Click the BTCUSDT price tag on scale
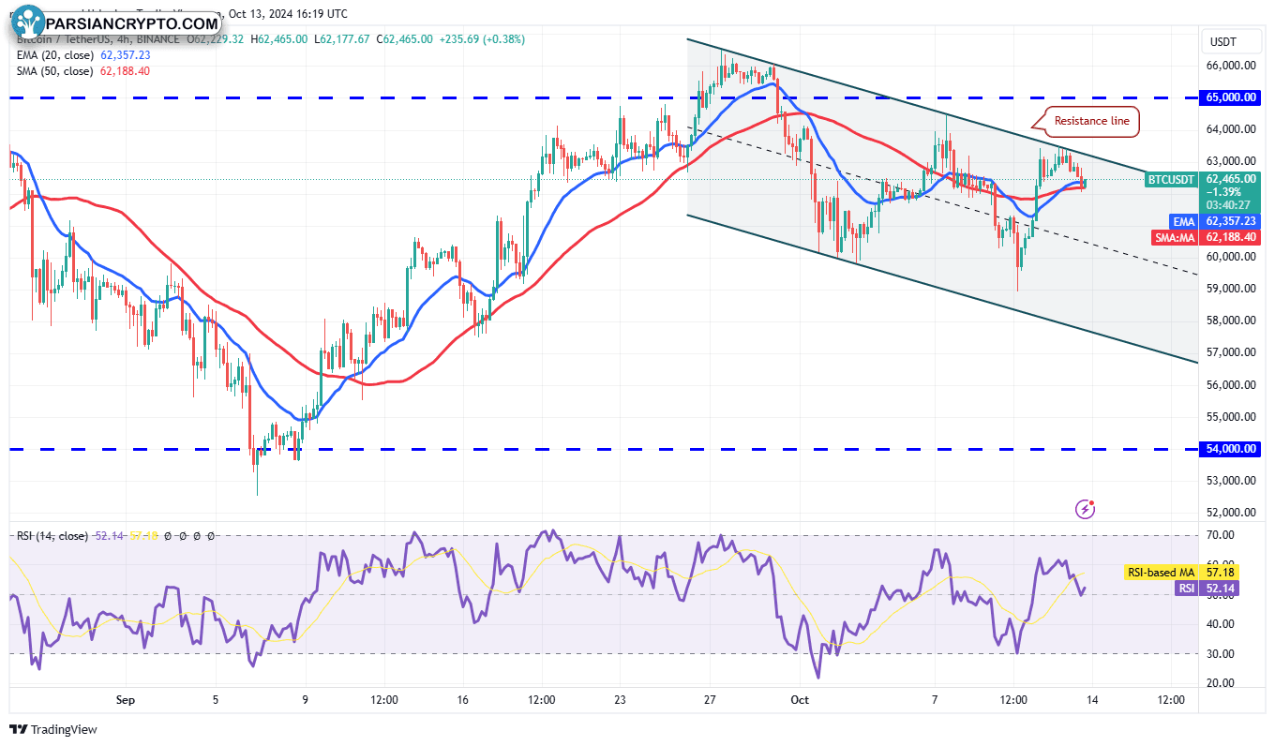The width and height of the screenshot is (1275, 746). click(x=1172, y=179)
